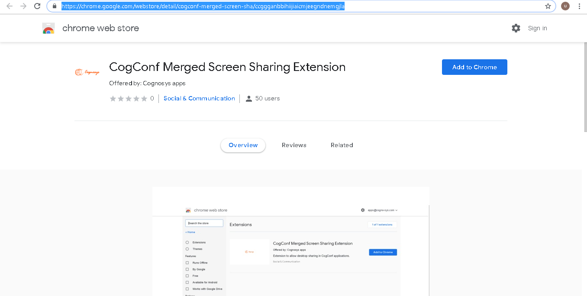The height and width of the screenshot is (296, 587).
Task: Open the Chrome three-dot menu
Action: click(x=579, y=6)
